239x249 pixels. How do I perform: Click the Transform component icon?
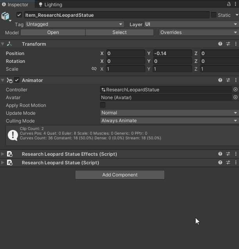pos(9,44)
